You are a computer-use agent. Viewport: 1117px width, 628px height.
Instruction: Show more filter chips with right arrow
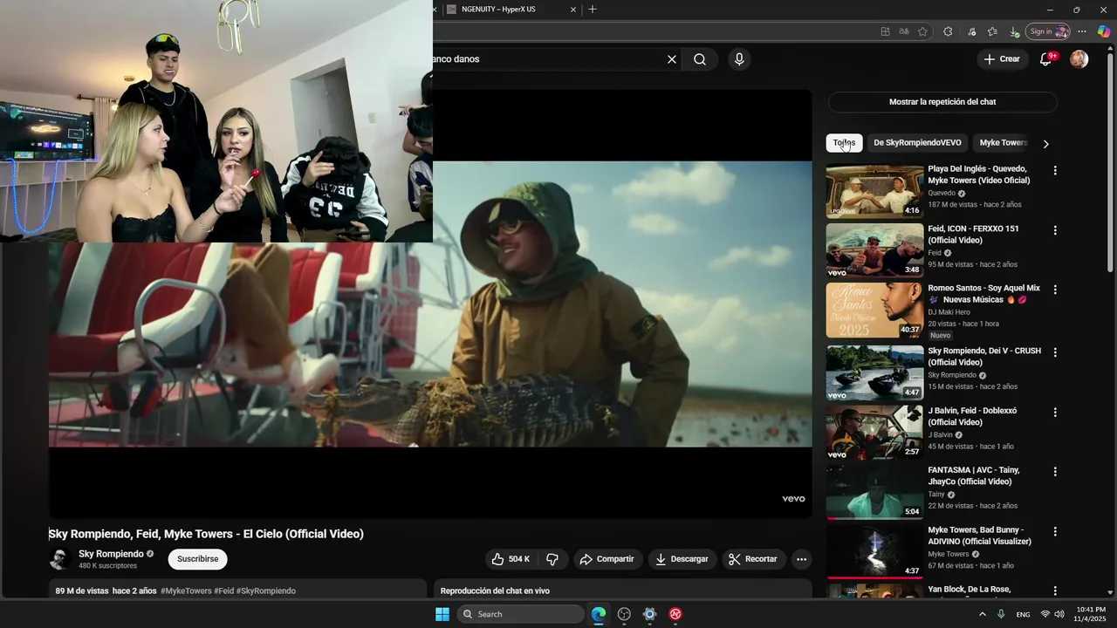(1046, 144)
